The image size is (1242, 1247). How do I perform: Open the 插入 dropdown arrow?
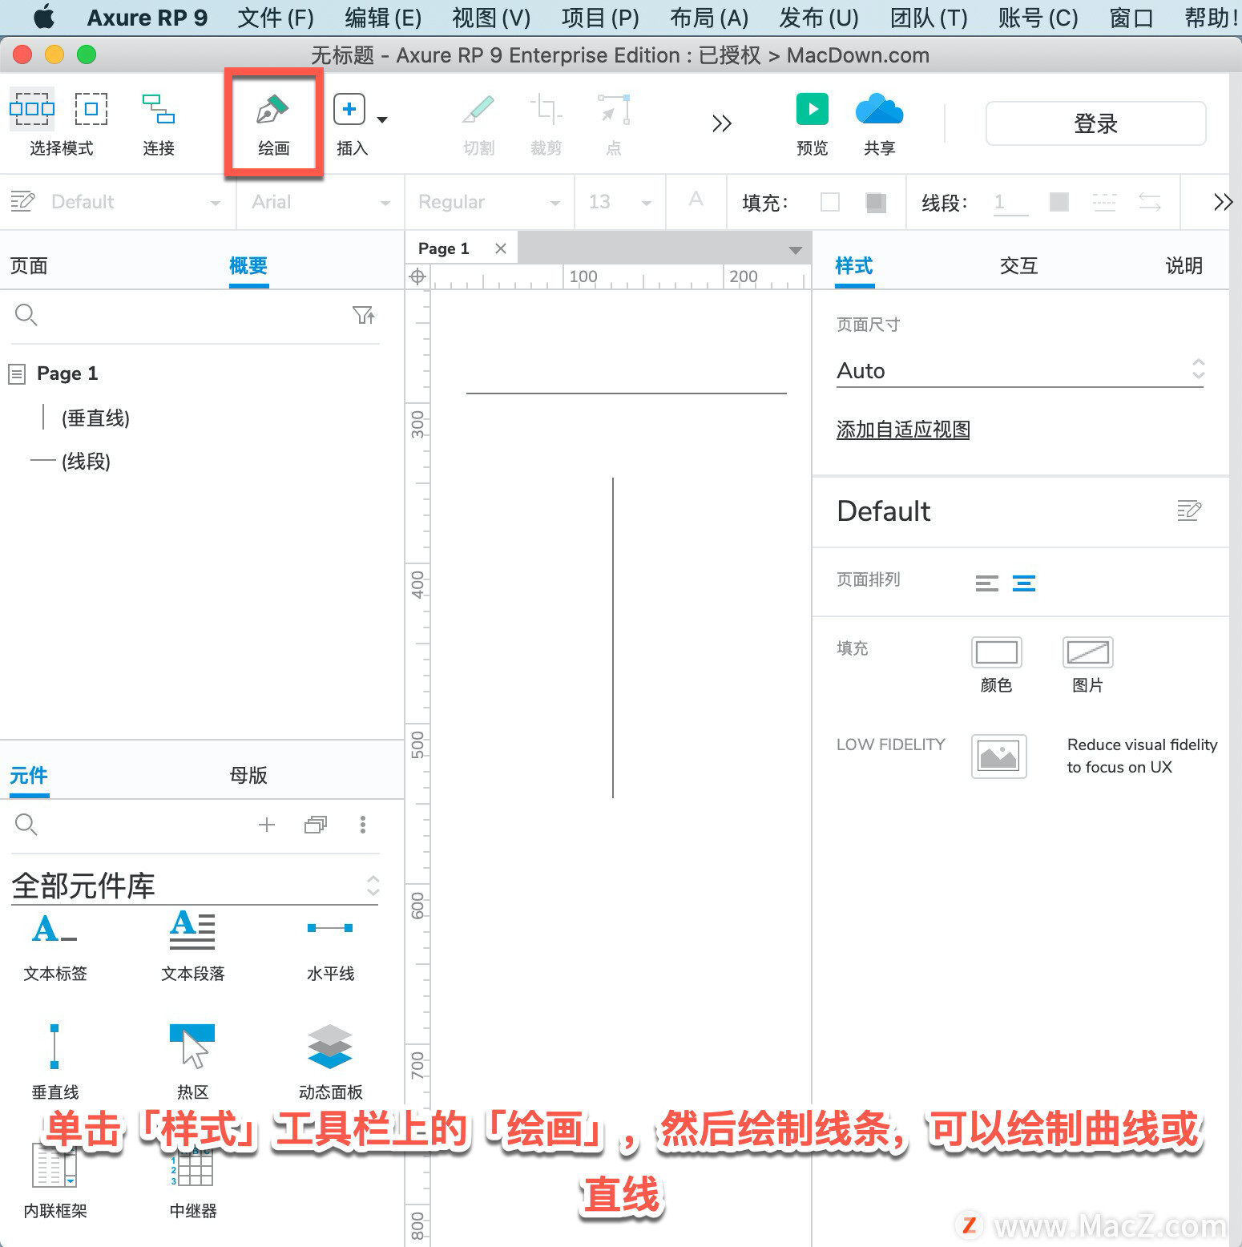coord(382,120)
